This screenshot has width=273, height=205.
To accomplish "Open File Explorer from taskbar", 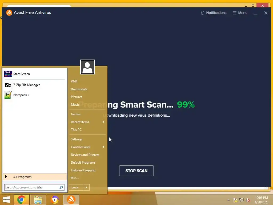I will tap(38, 200).
